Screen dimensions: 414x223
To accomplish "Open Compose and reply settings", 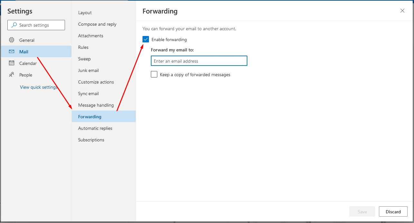I will [97, 24].
